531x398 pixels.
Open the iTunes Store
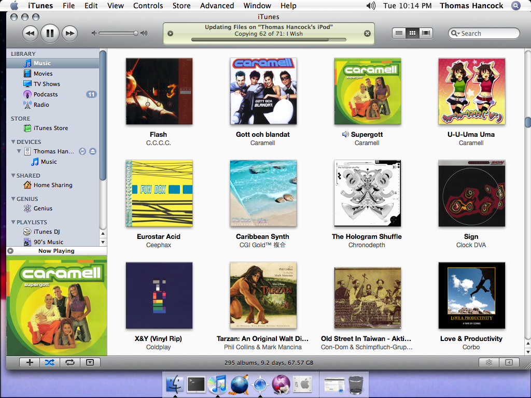tap(53, 129)
